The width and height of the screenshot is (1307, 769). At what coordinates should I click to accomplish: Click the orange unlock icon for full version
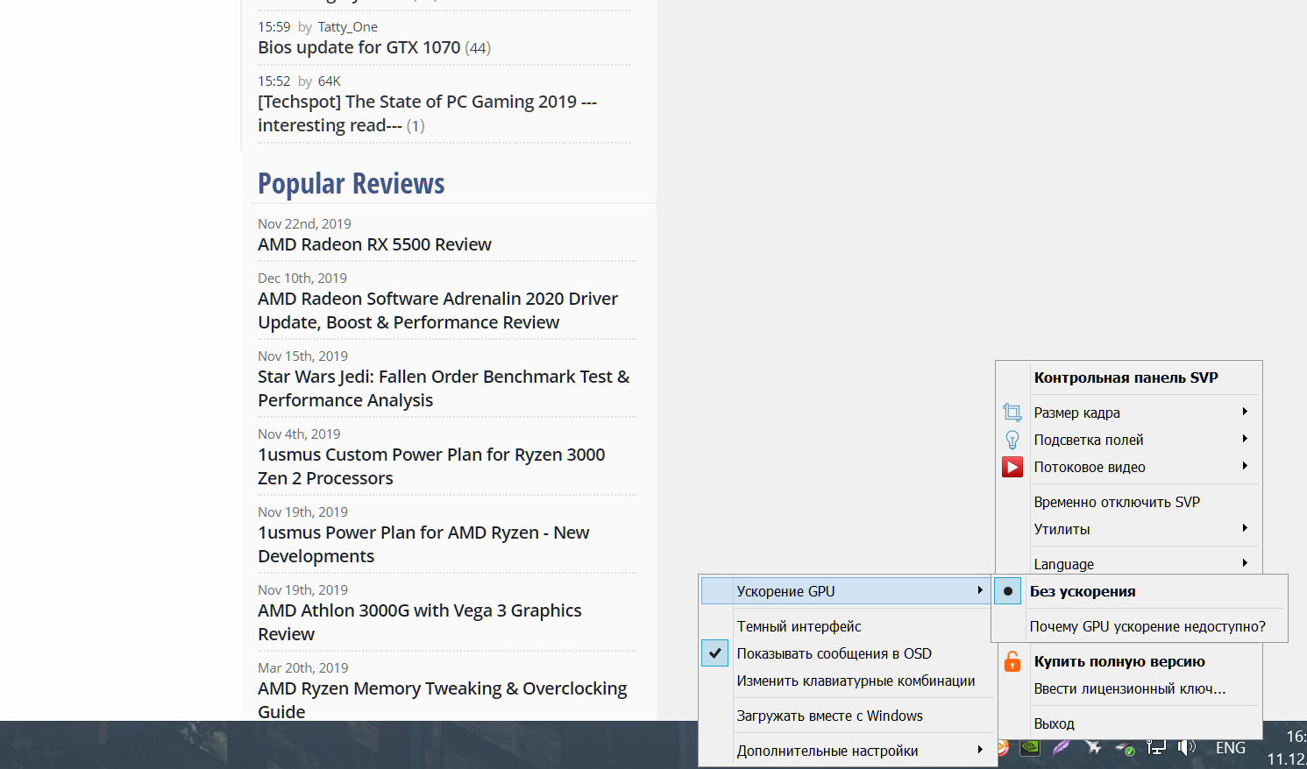coord(1012,661)
